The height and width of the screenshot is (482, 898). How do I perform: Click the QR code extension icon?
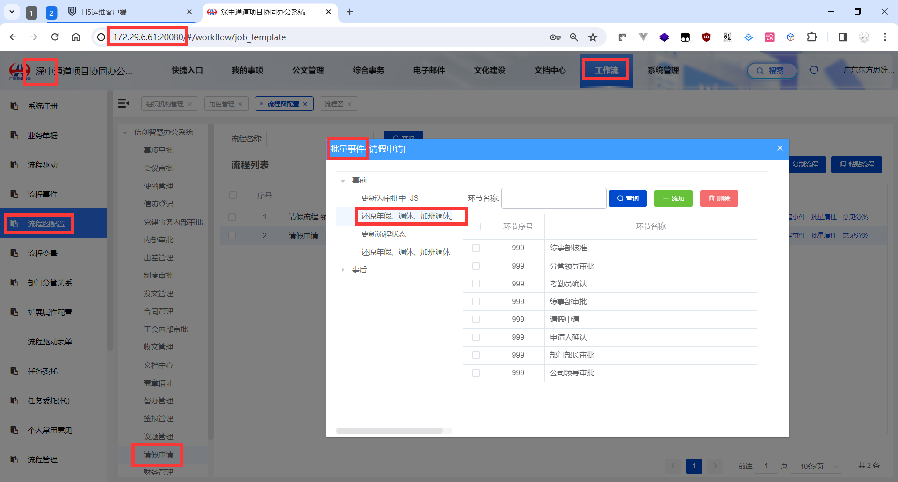(727, 37)
